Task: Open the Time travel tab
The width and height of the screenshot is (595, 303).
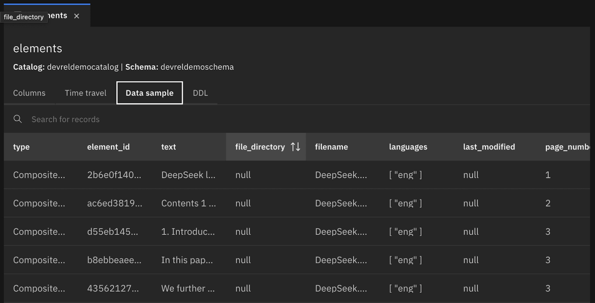Action: [85, 93]
